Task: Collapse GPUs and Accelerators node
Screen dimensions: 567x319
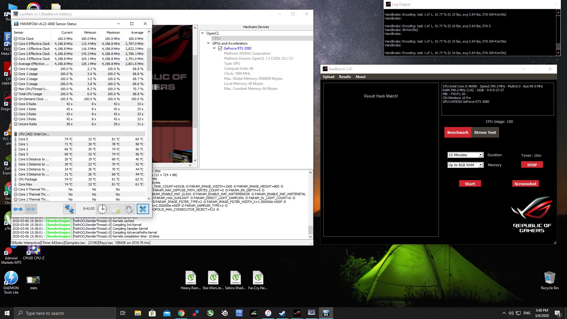Action: pyautogui.click(x=208, y=43)
